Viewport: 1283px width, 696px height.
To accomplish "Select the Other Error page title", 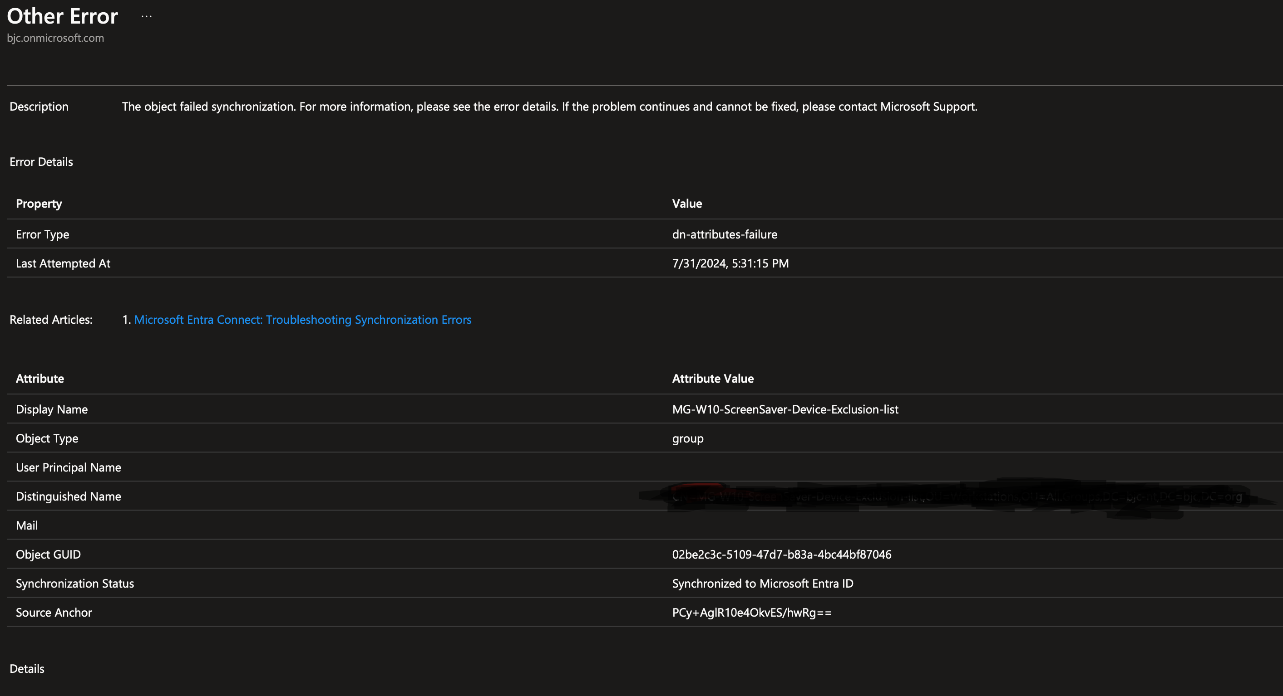I will coord(62,16).
